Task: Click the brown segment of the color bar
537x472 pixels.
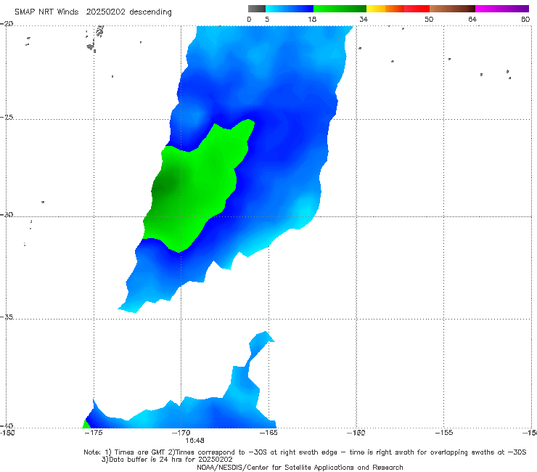Action: pos(452,9)
